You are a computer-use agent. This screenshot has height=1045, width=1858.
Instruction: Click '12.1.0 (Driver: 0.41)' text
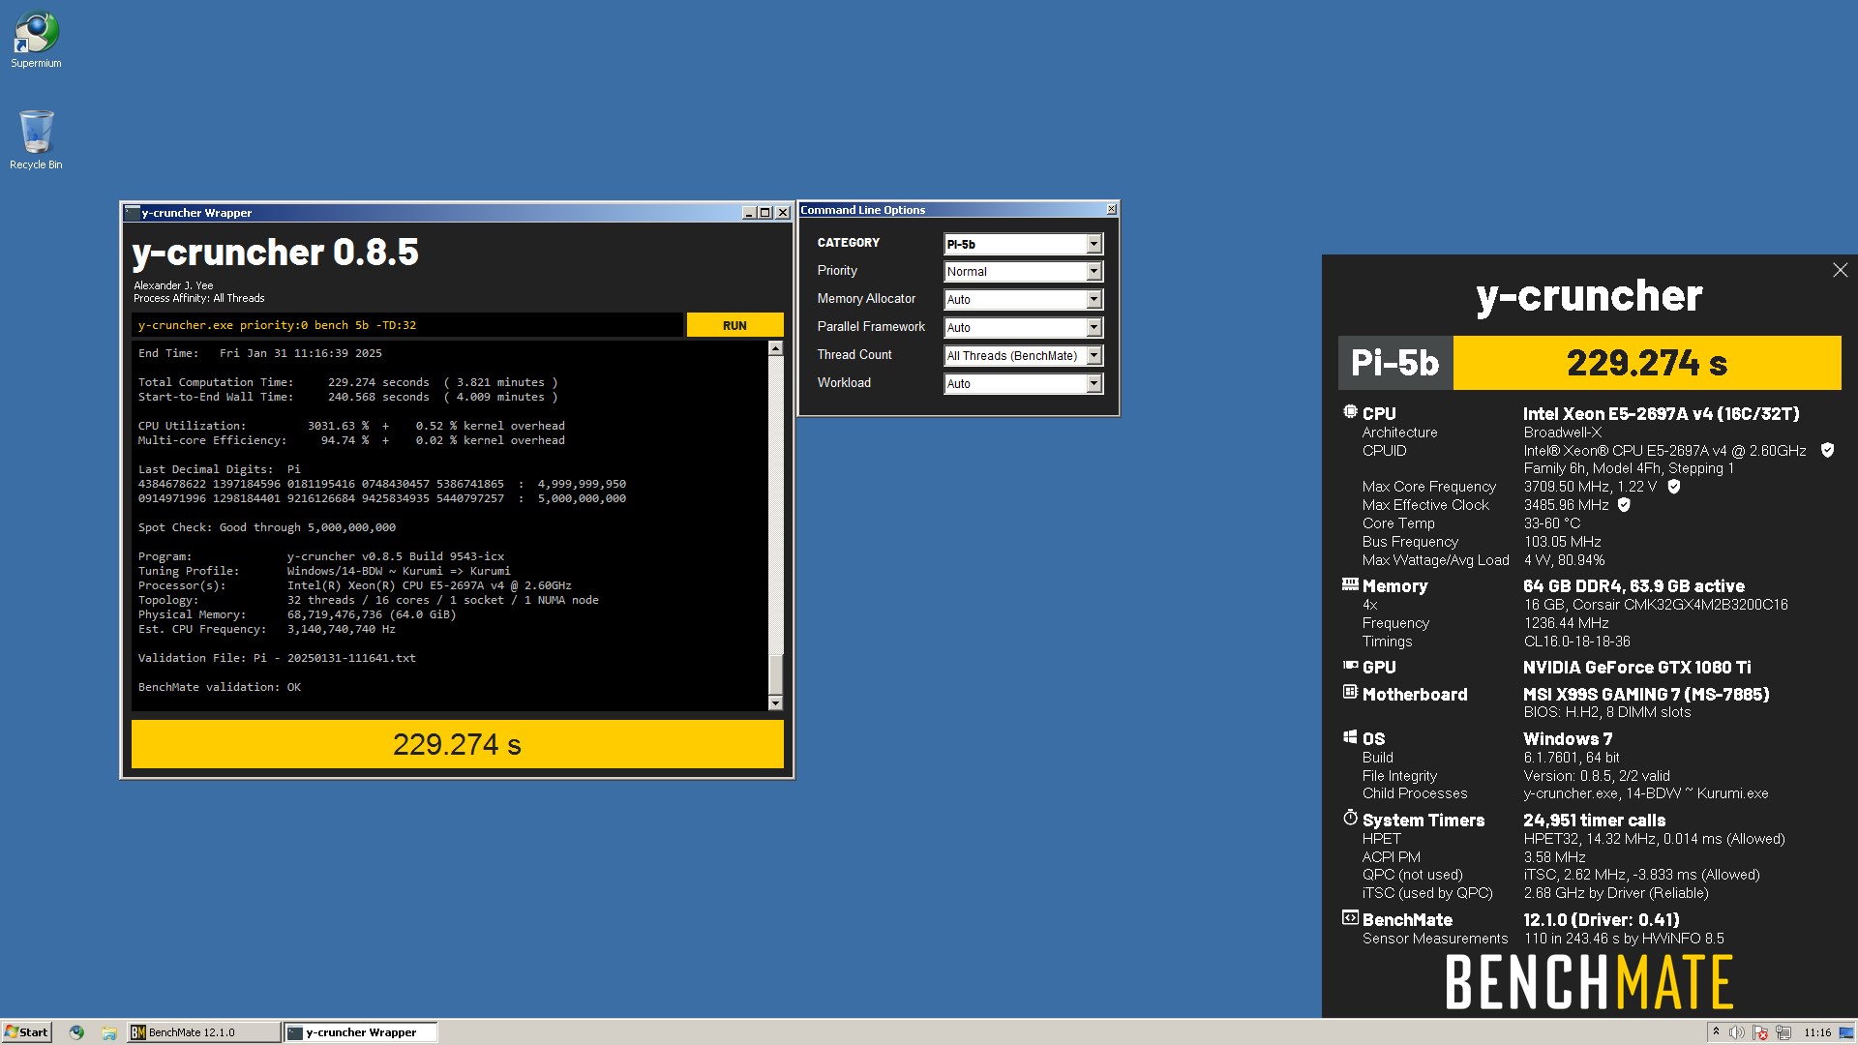[x=1601, y=920]
